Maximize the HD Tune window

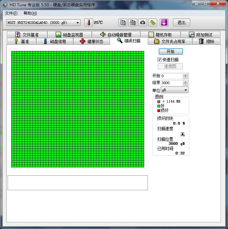[x=205, y=4]
